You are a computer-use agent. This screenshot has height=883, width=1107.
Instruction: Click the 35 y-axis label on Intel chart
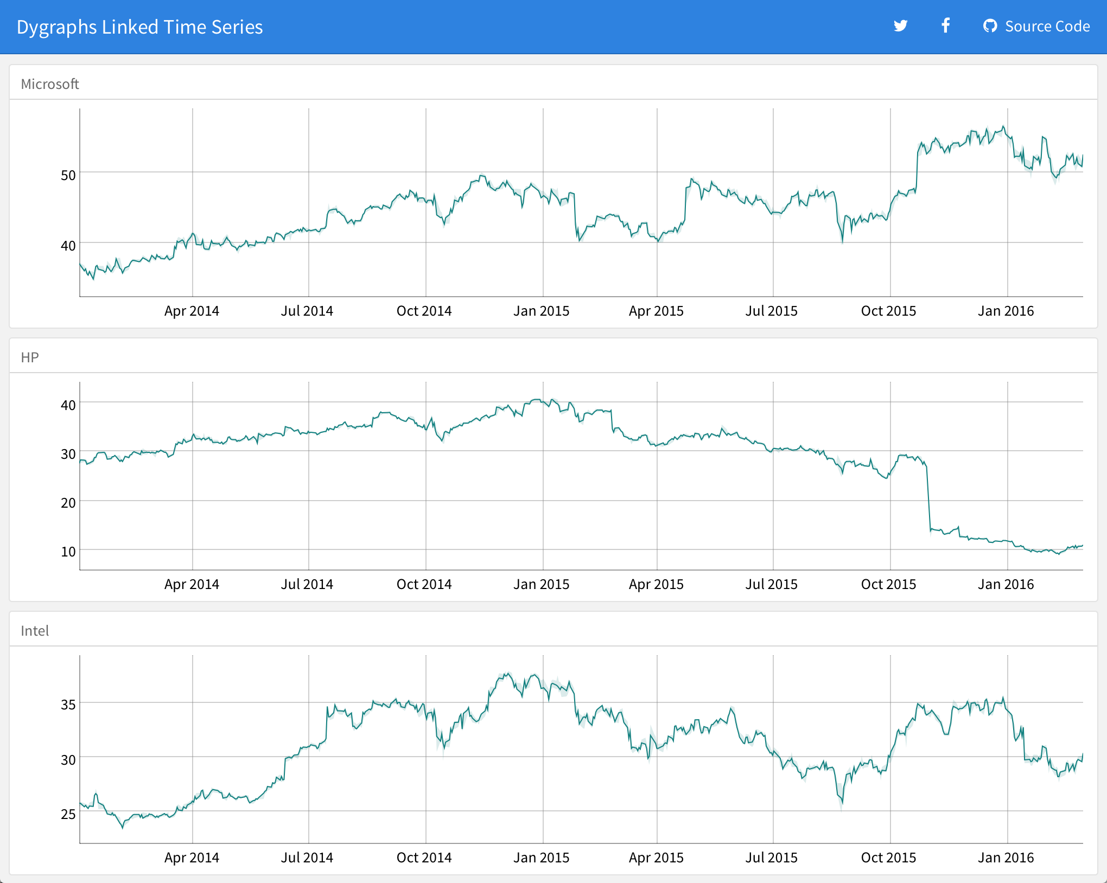pyautogui.click(x=68, y=705)
